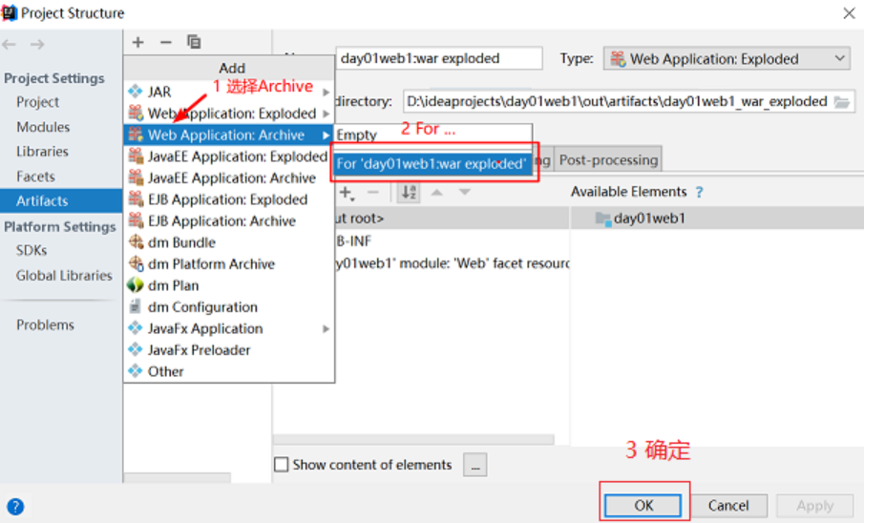Click the remove element minus in layout toolbar
This screenshot has height=523, width=885.
[373, 193]
